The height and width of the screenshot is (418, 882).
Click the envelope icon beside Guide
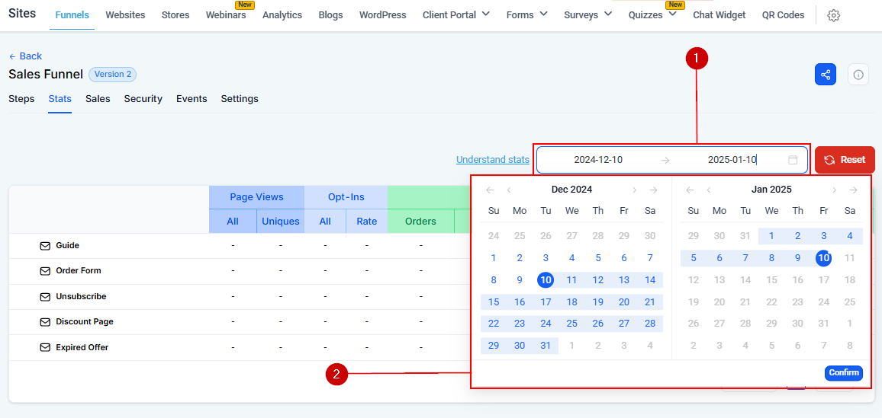pos(45,246)
